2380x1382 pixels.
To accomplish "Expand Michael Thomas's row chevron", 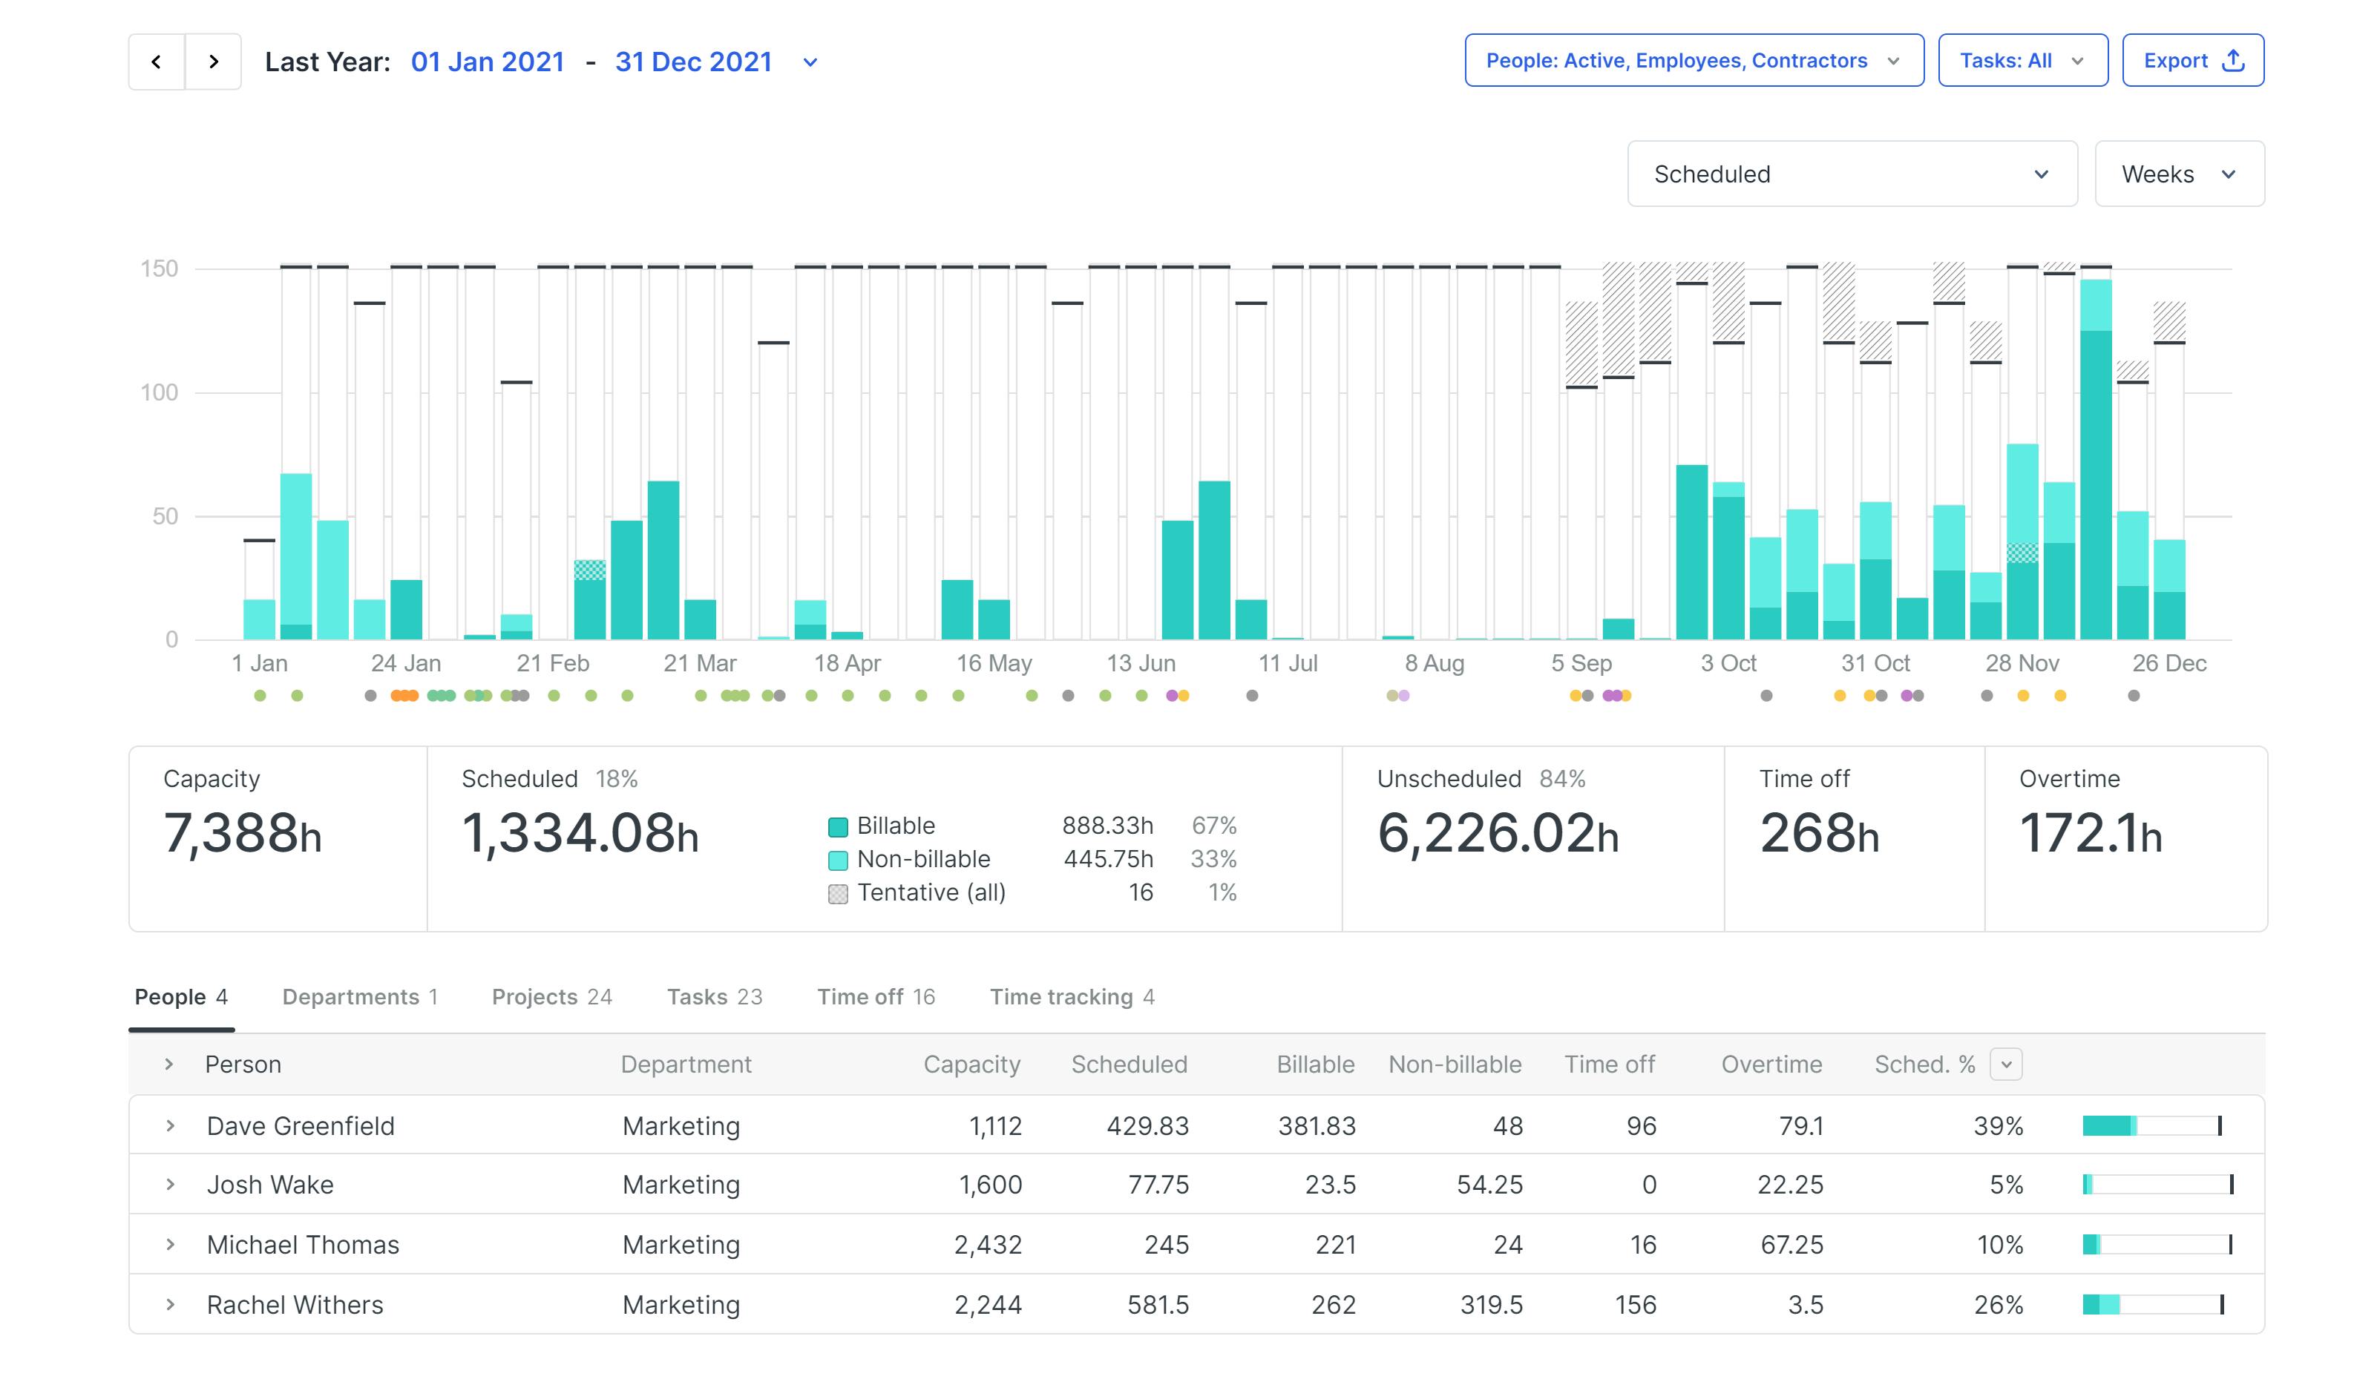I will point(170,1244).
